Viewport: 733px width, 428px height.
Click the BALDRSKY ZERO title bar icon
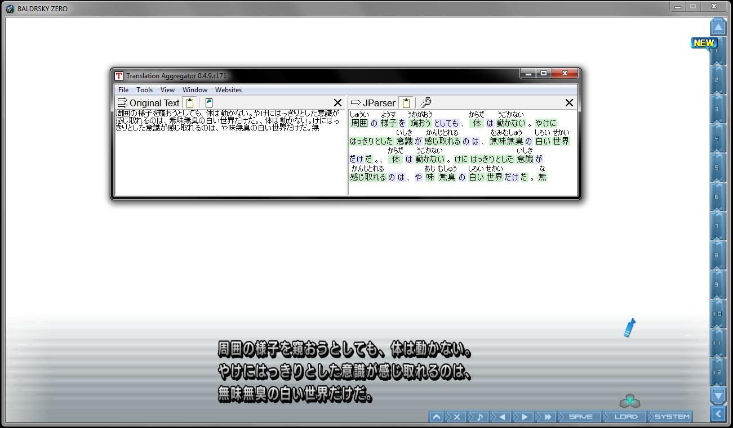tap(10, 8)
